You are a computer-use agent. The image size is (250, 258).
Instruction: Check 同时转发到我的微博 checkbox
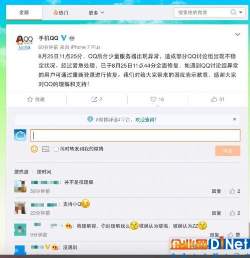[56, 149]
